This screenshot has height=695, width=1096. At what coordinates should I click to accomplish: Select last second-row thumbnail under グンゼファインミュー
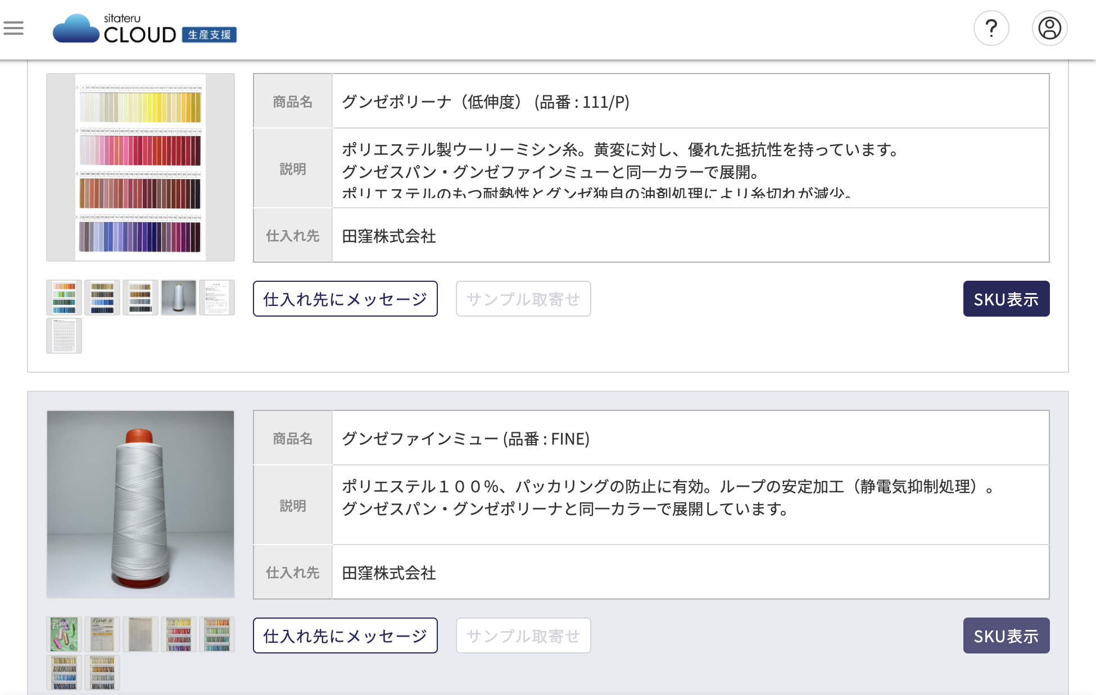pos(102,673)
